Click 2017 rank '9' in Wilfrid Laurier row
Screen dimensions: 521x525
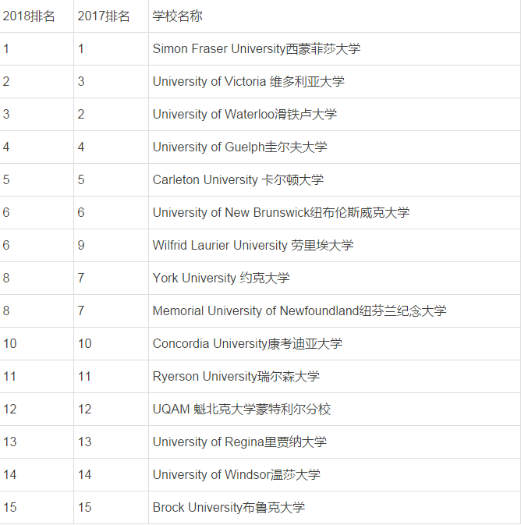click(81, 246)
